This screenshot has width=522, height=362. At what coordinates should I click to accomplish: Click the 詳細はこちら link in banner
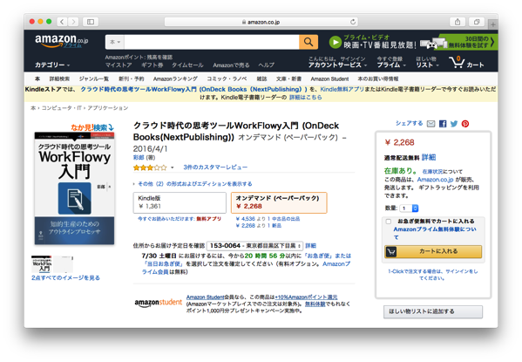pos(305,98)
